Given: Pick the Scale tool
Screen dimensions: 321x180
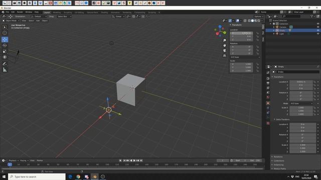Looking at the screenshot, I should (5, 51).
